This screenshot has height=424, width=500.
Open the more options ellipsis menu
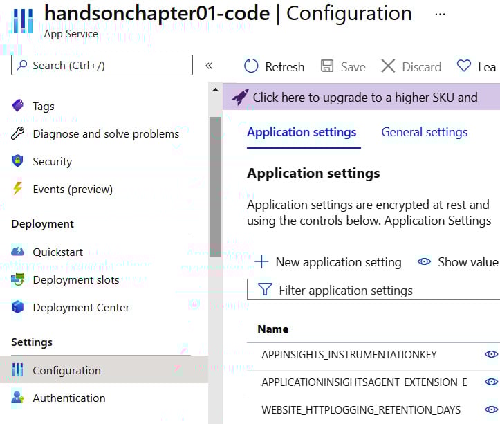(x=440, y=14)
